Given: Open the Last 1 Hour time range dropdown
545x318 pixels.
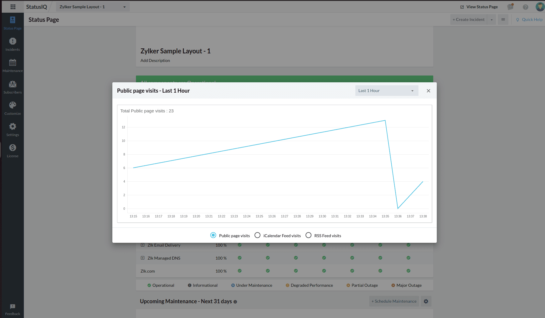Looking at the screenshot, I should coord(386,91).
